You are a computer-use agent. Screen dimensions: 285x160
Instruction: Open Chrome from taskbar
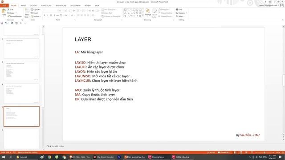tap(49, 157)
